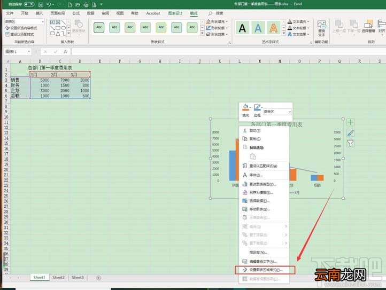
Task: Choose 剪切 (Cut) from context menu
Action: [x=264, y=130]
